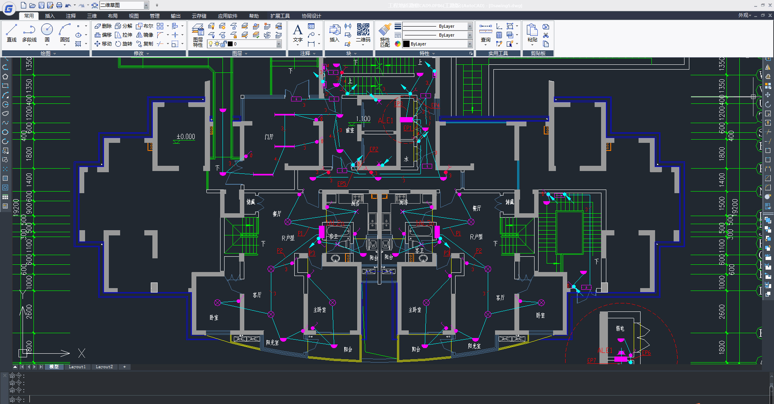Open the 图层特性 layer properties manager
Viewport: 774px width, 404px height.
point(198,35)
